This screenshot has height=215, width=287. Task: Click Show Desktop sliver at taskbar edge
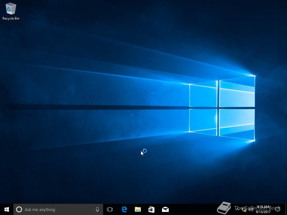tap(286, 209)
